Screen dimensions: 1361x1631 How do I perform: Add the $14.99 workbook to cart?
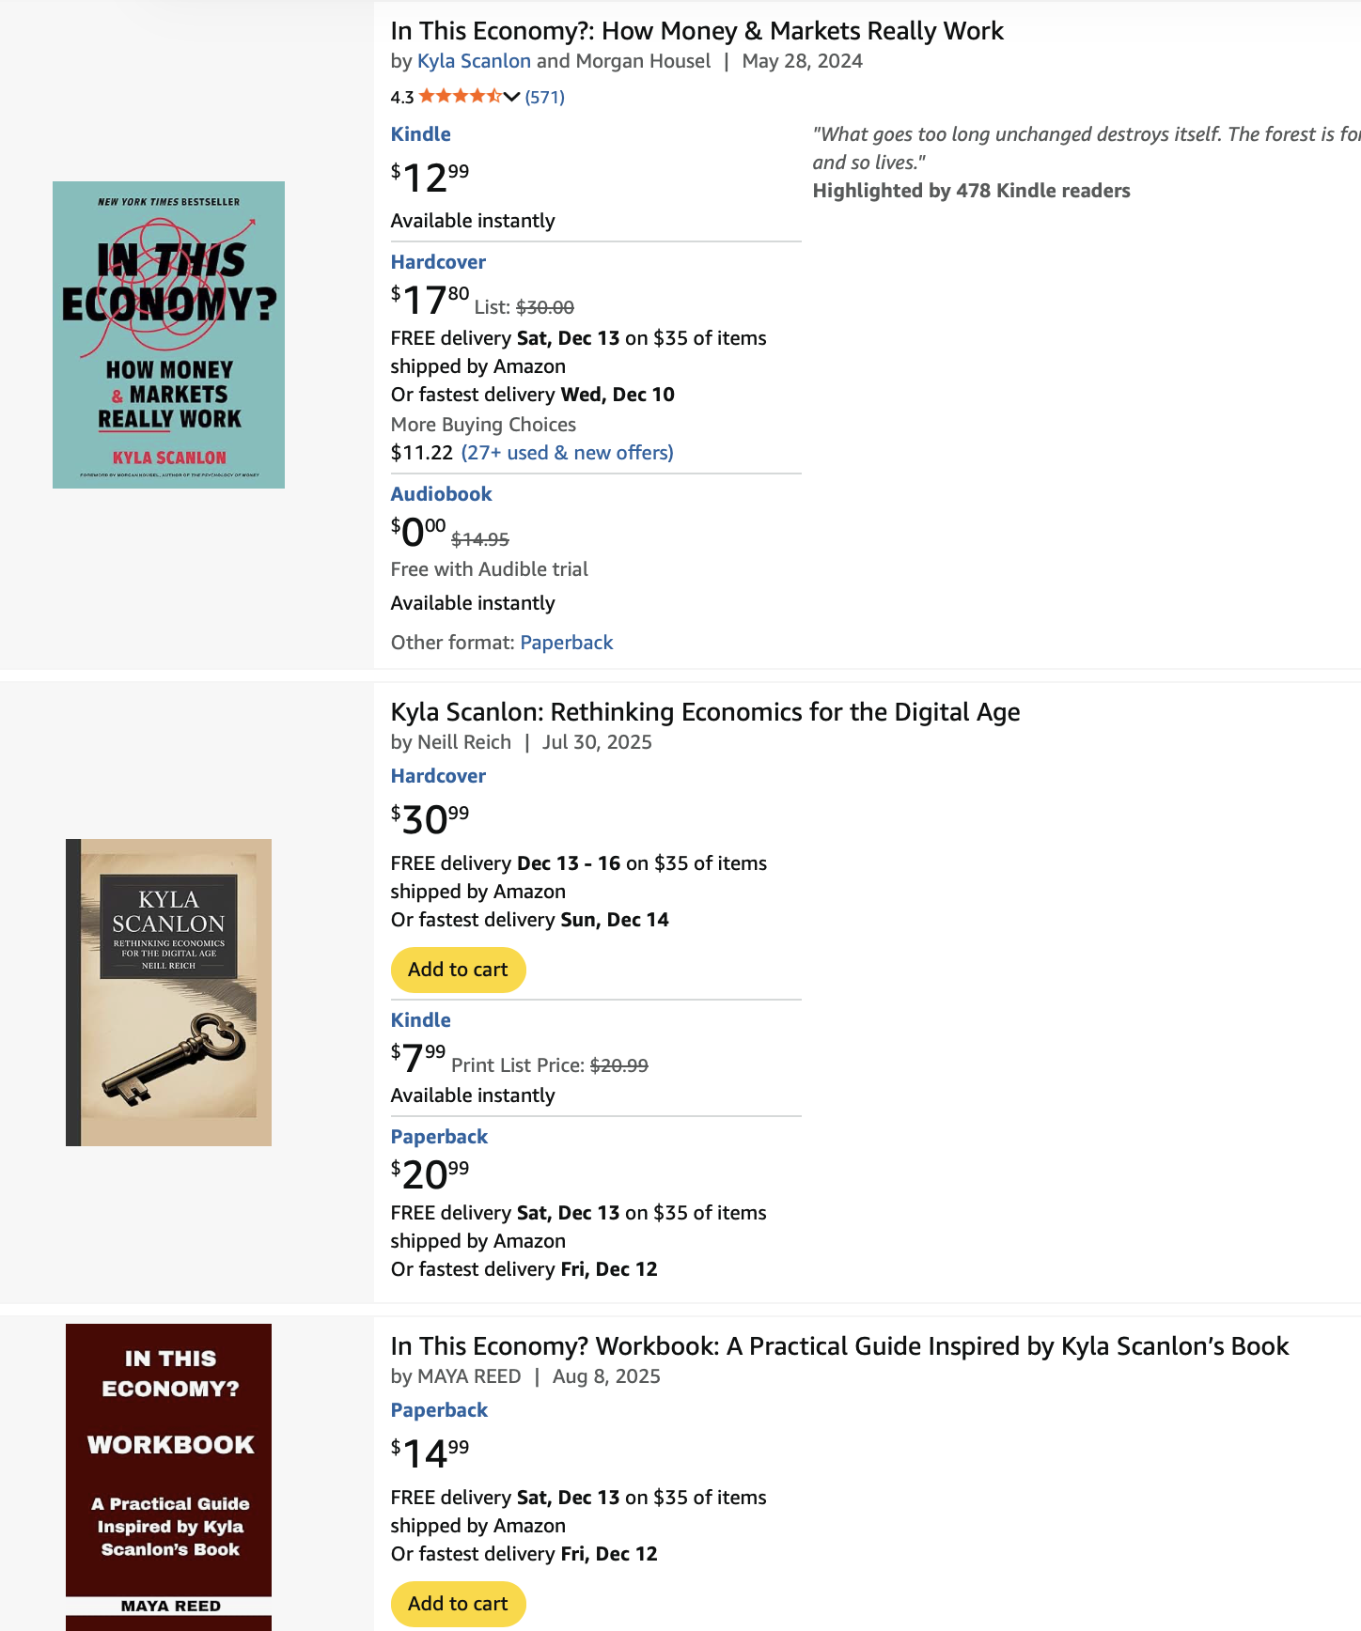tap(458, 1604)
